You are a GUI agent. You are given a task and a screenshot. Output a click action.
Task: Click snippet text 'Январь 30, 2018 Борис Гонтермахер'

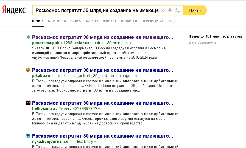tap(62, 48)
